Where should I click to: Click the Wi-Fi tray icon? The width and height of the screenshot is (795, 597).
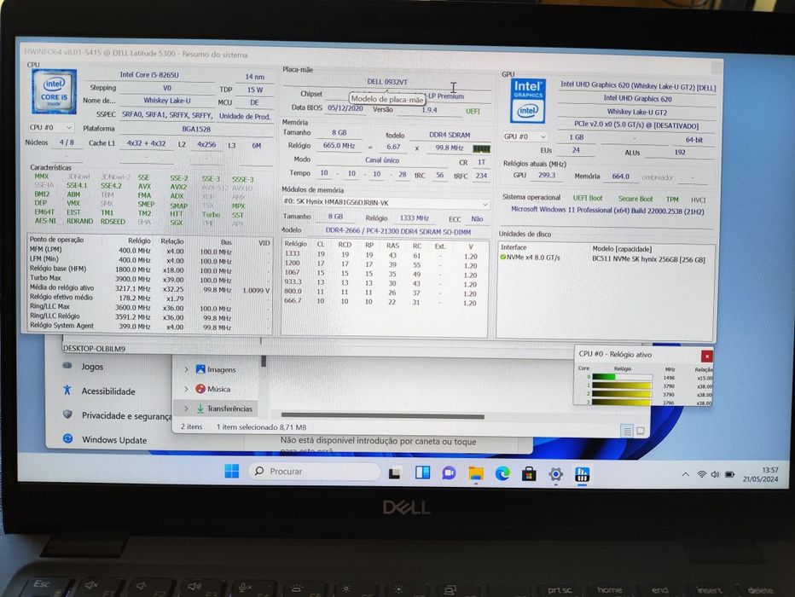(x=702, y=474)
